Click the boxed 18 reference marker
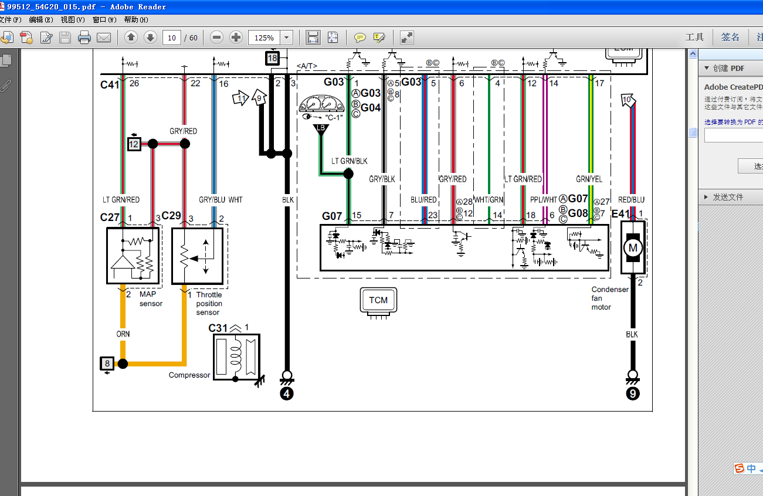Screen dimensions: 763x496 pyautogui.click(x=272, y=58)
